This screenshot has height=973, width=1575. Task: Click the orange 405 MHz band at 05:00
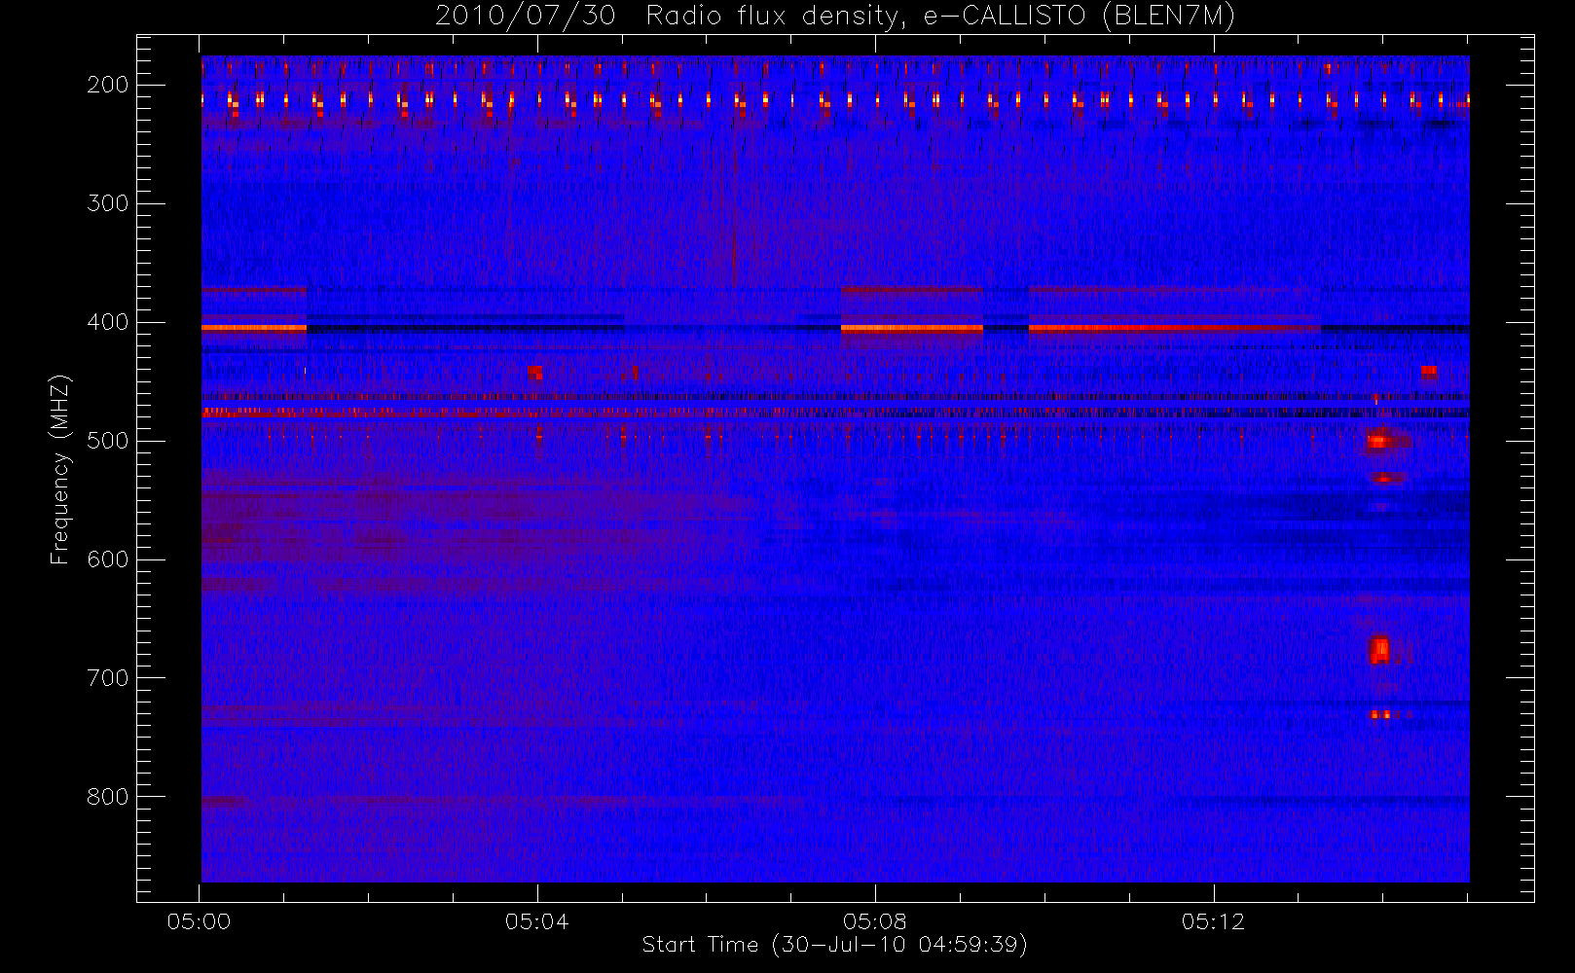click(254, 328)
